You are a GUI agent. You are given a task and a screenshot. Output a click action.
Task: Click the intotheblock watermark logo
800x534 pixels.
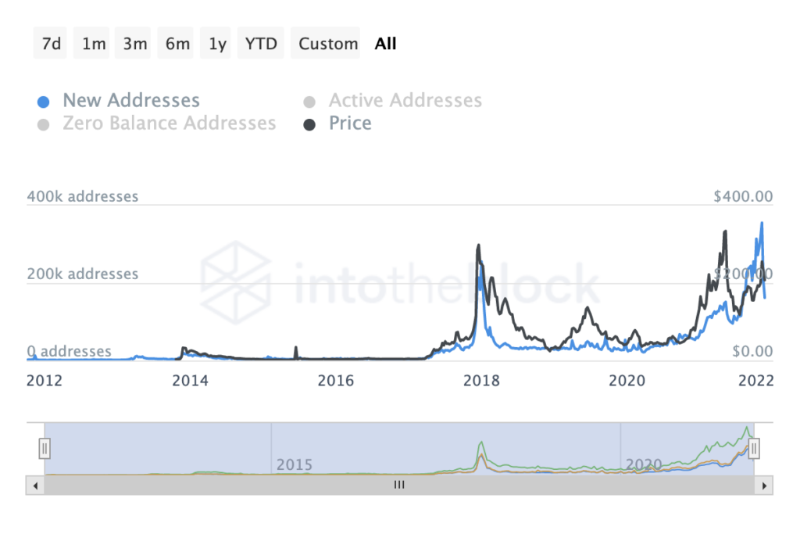[235, 282]
